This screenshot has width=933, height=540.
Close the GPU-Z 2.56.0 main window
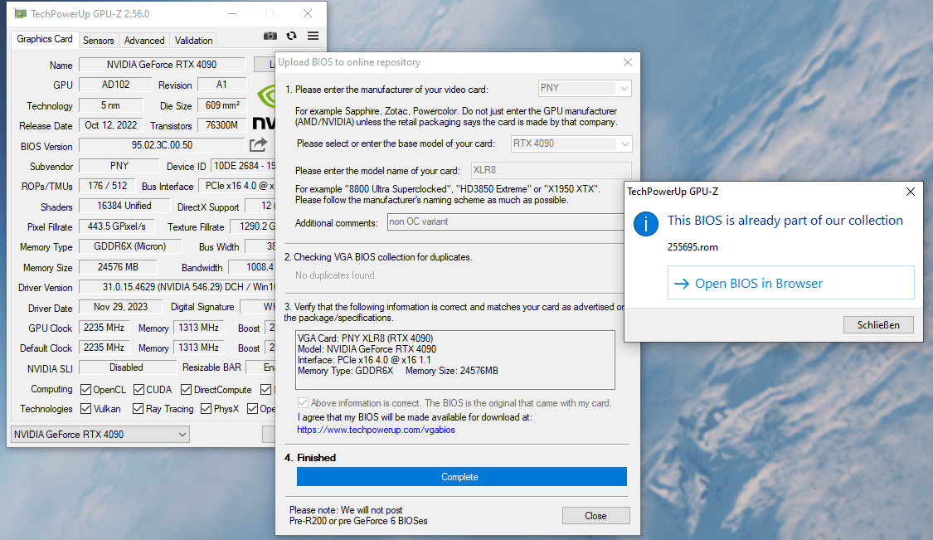[308, 13]
